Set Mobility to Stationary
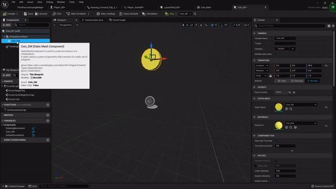This screenshot has height=189, width=336. coord(297,81)
